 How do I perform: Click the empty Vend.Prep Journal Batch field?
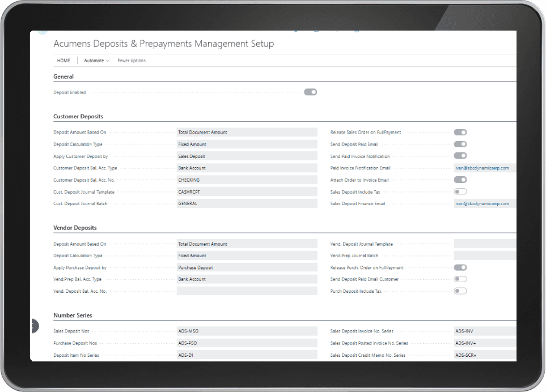click(x=485, y=255)
